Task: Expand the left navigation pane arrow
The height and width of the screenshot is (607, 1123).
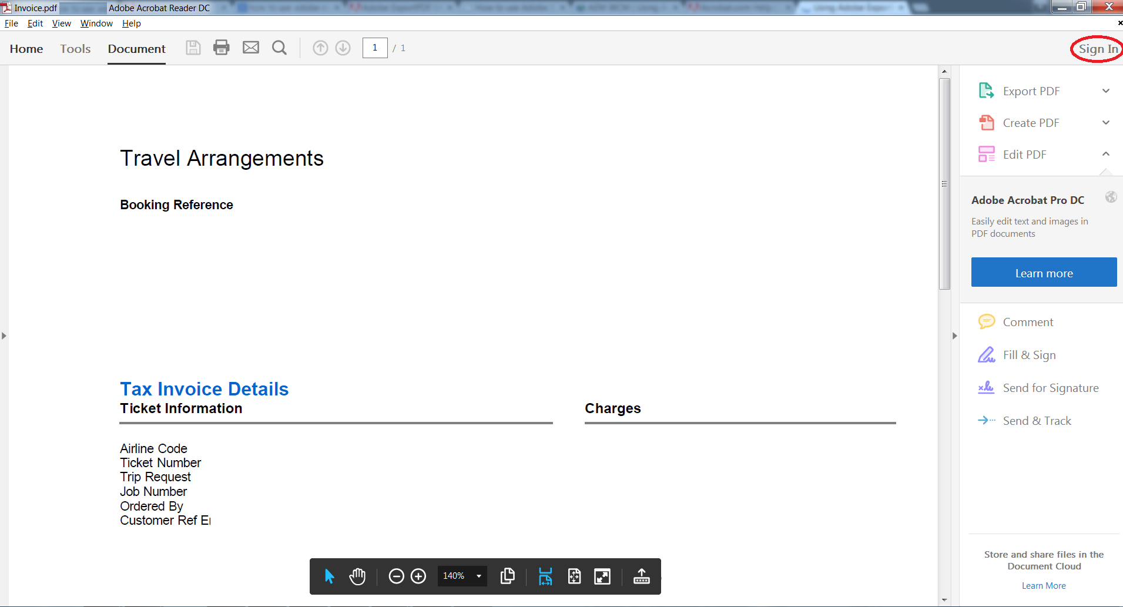Action: [4, 336]
